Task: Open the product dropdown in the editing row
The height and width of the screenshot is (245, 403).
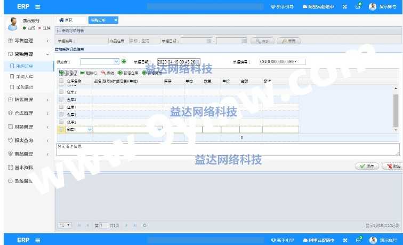Action: [x=159, y=129]
